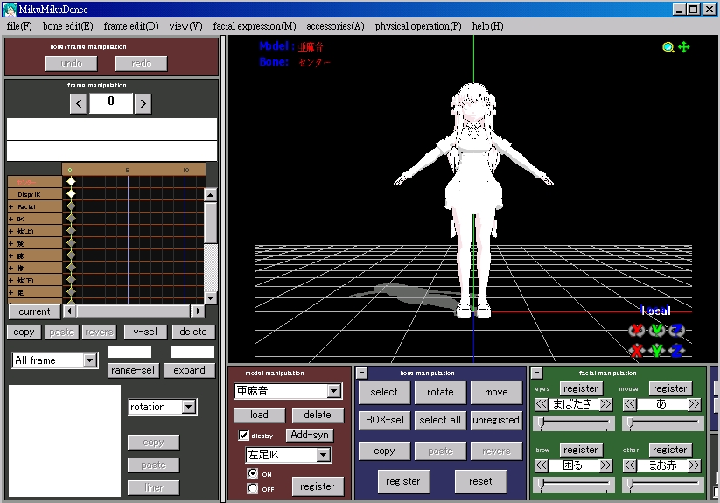This screenshot has height=503, width=720.
Task: Open the physical operation menu
Action: point(418,26)
